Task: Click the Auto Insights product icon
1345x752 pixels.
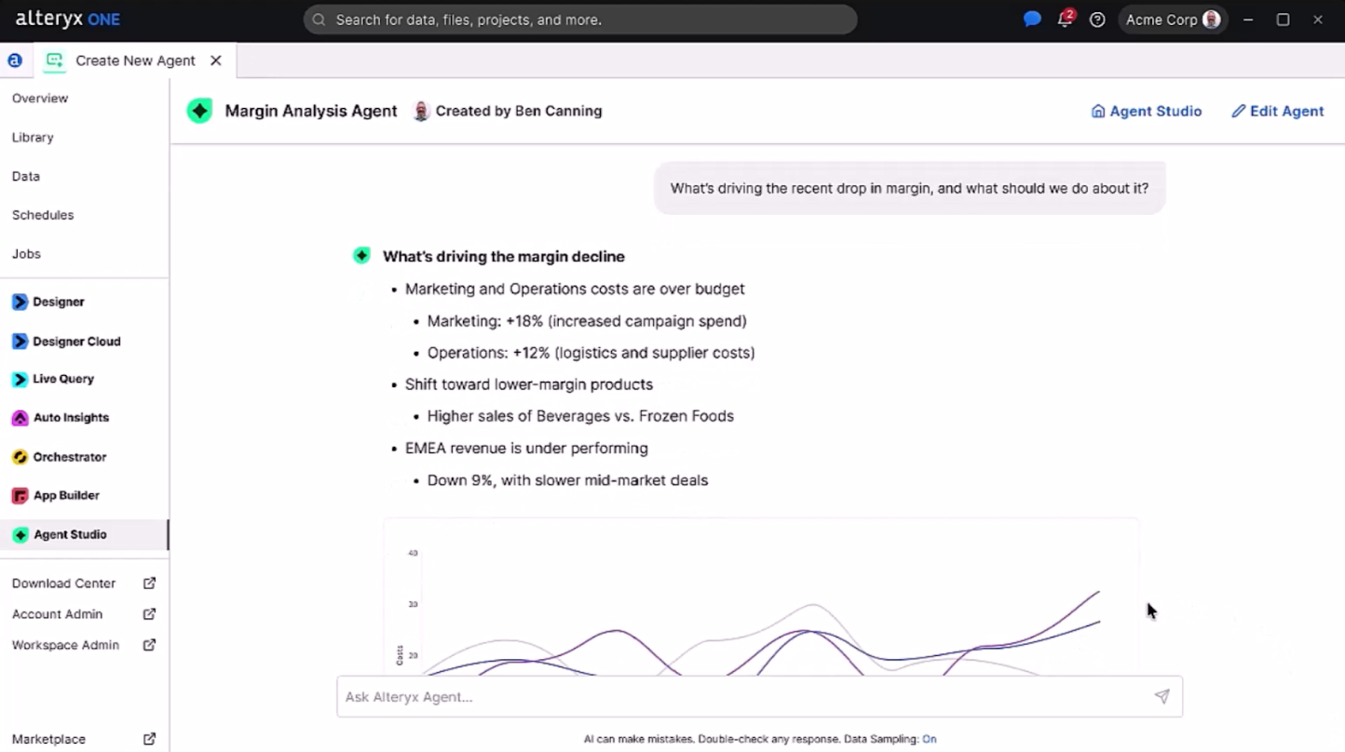Action: (x=20, y=418)
